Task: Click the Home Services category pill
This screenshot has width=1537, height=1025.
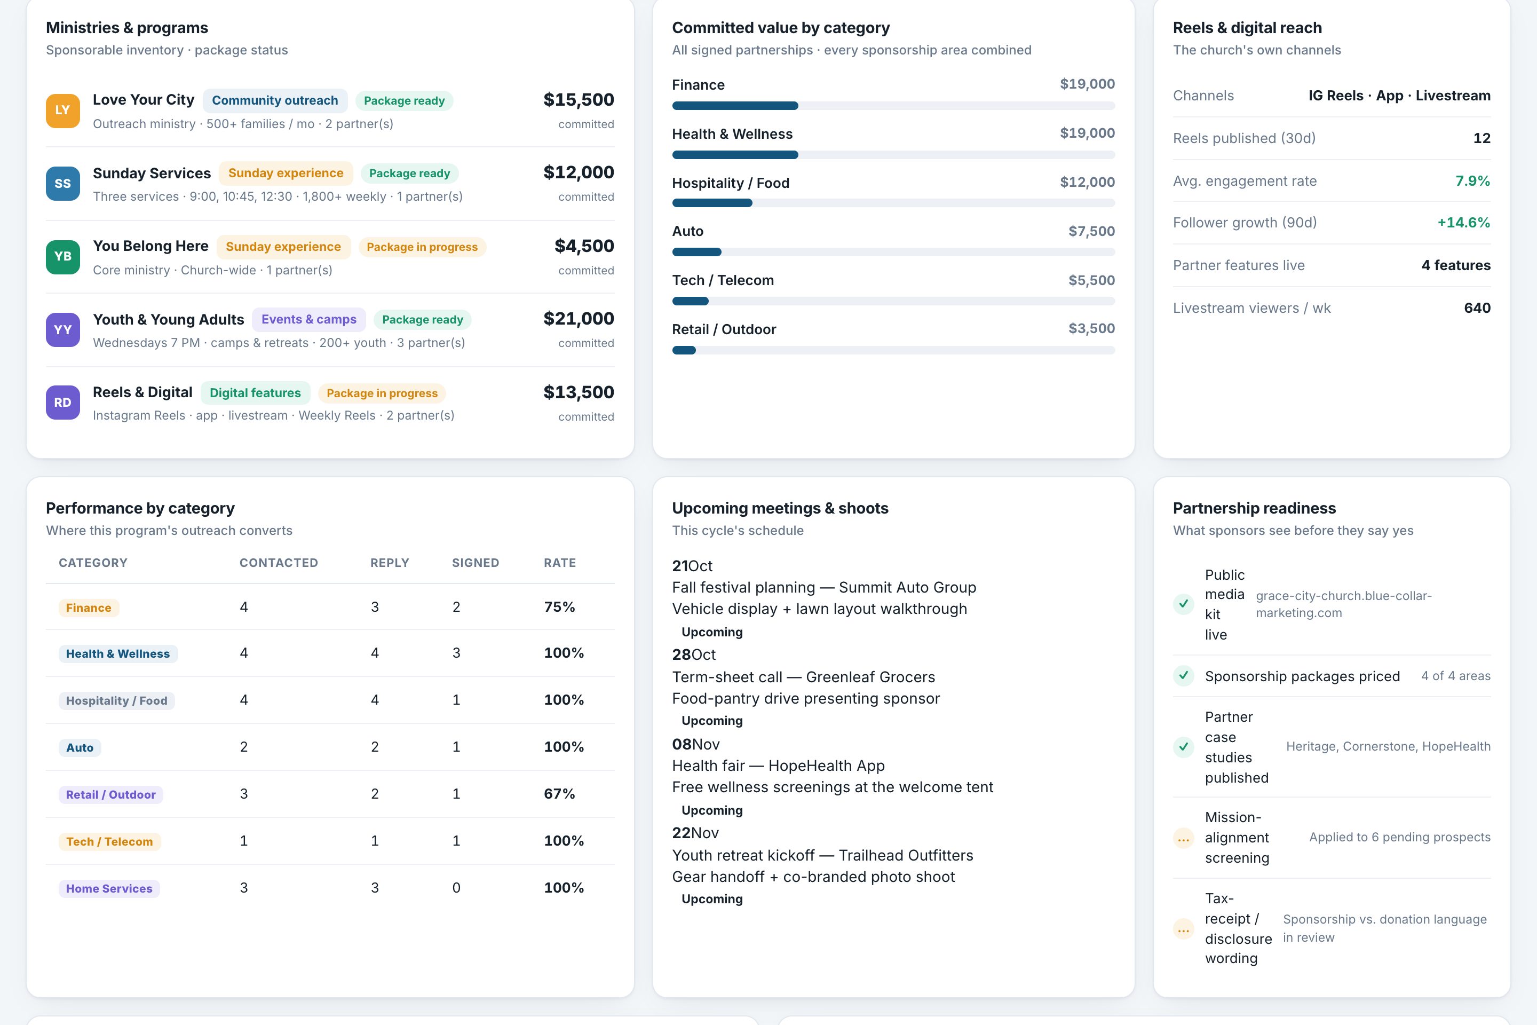Action: point(109,888)
